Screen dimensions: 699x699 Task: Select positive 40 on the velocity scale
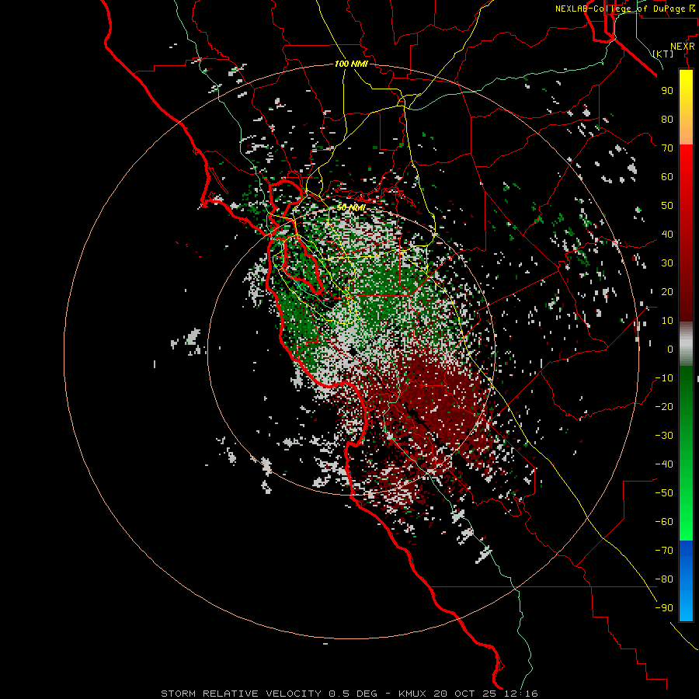[667, 235]
